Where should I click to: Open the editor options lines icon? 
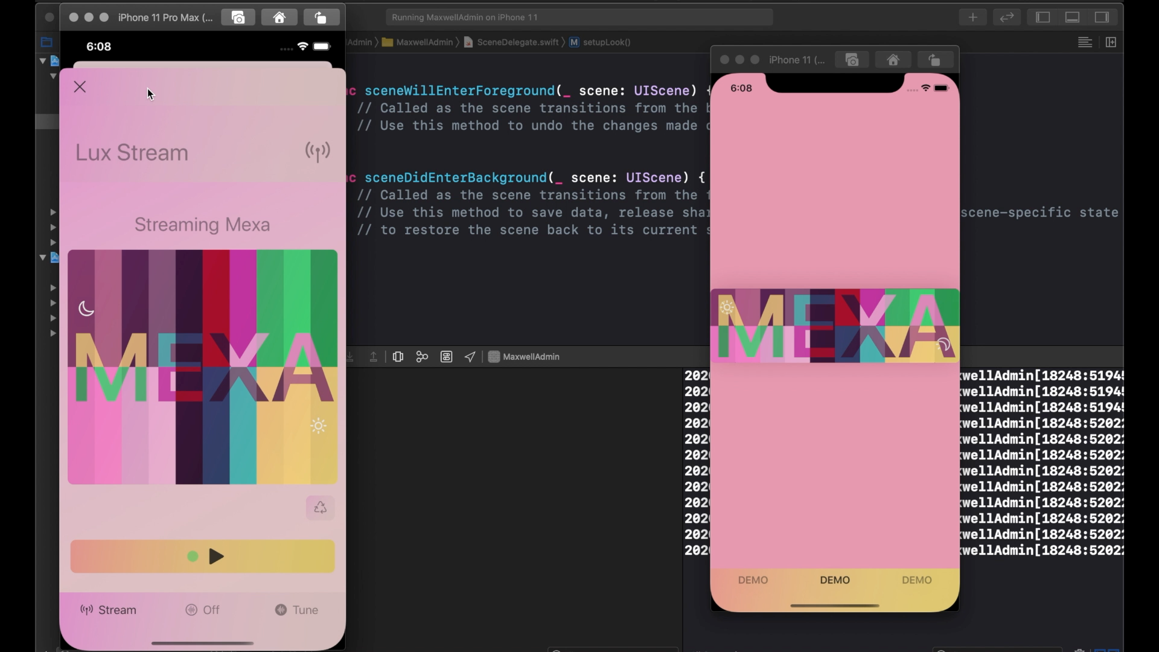click(1085, 42)
